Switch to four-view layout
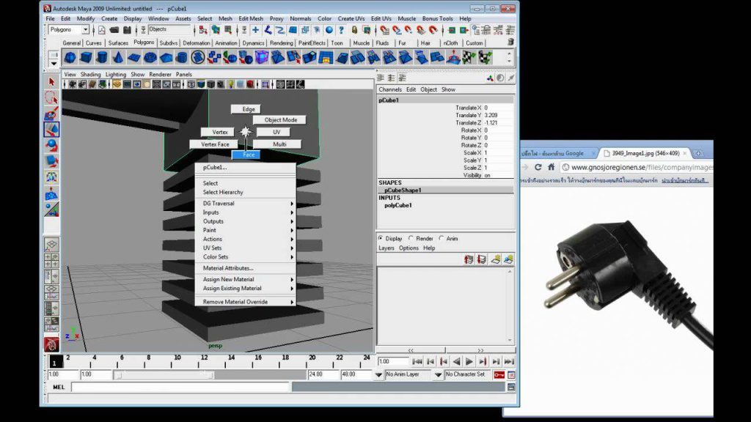 point(51,261)
